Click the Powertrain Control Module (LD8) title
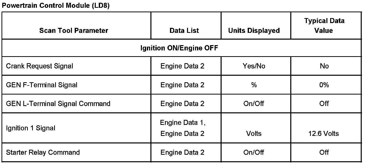 click(x=56, y=6)
